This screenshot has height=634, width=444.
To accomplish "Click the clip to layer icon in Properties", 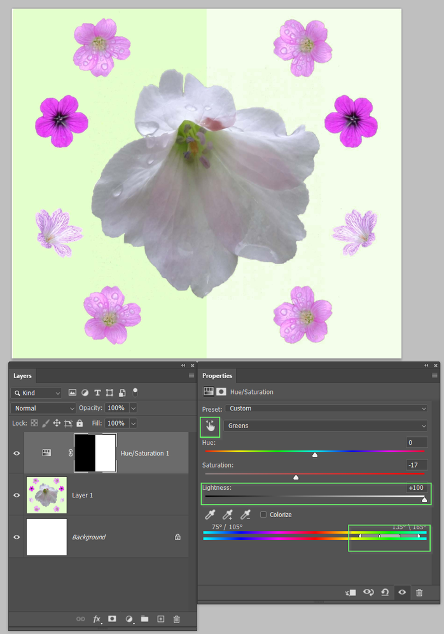I will coord(350,592).
